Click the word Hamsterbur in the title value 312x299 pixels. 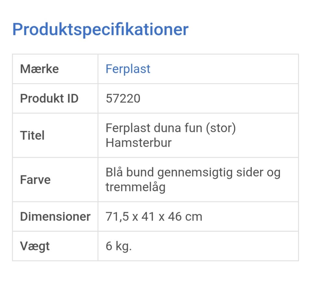138,143
